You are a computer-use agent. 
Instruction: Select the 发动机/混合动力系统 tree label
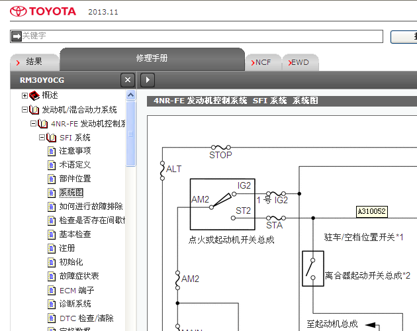[x=79, y=110]
